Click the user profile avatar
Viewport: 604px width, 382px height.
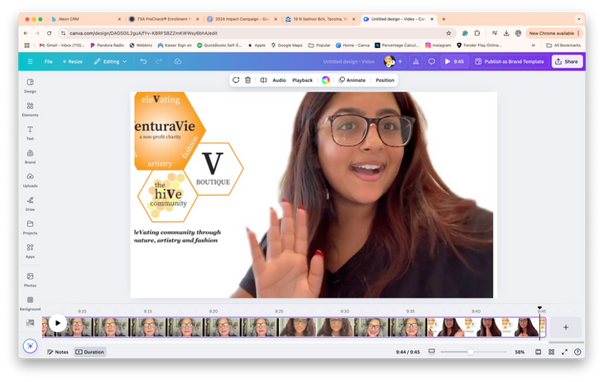389,61
